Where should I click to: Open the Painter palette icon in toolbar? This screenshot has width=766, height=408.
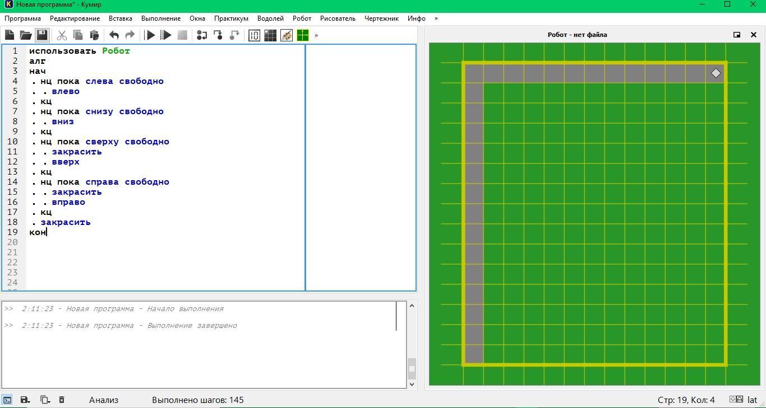(286, 35)
